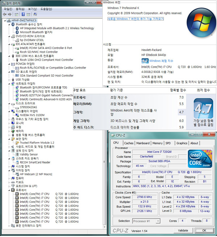The height and width of the screenshot is (237, 217).
Task: Expand the 모니터 category
Action: coord(9,123)
